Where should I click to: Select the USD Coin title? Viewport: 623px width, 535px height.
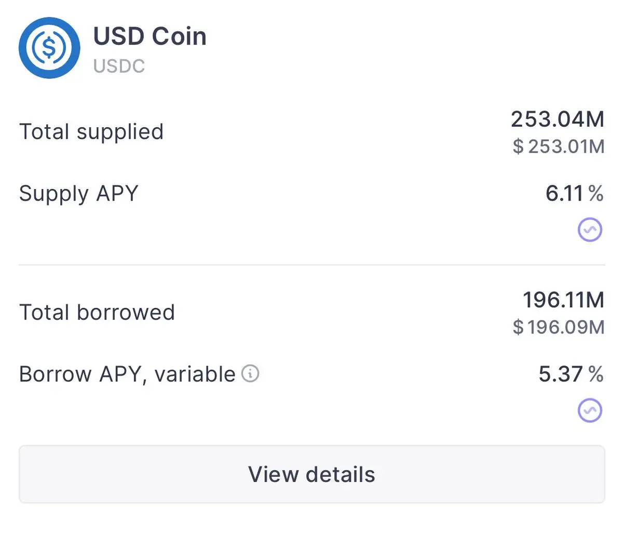pos(150,36)
